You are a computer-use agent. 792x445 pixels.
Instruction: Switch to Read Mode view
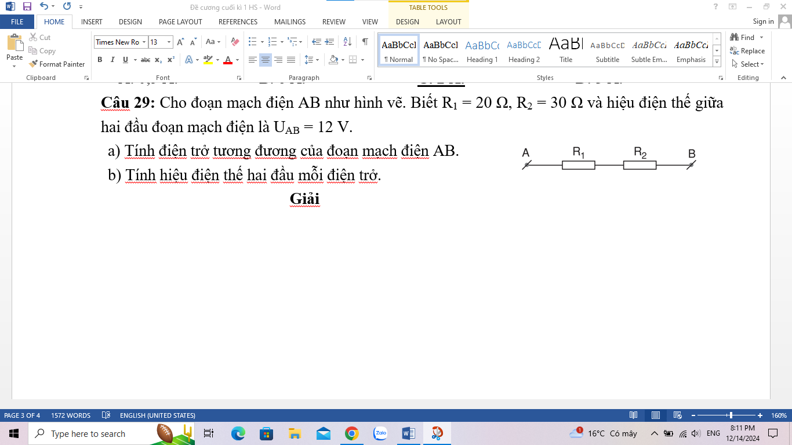click(634, 415)
